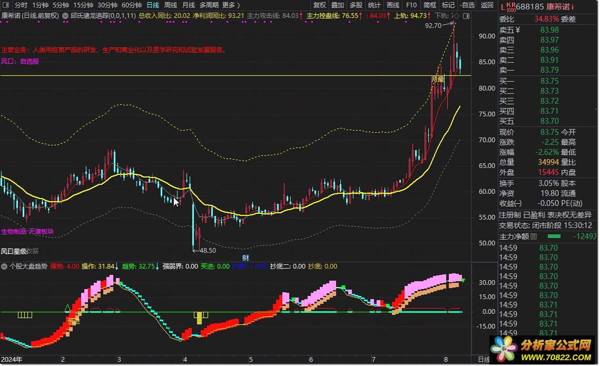Click the stock name 康希诺 in header
Viewport: 600px width, 366px height.
[x=557, y=7]
